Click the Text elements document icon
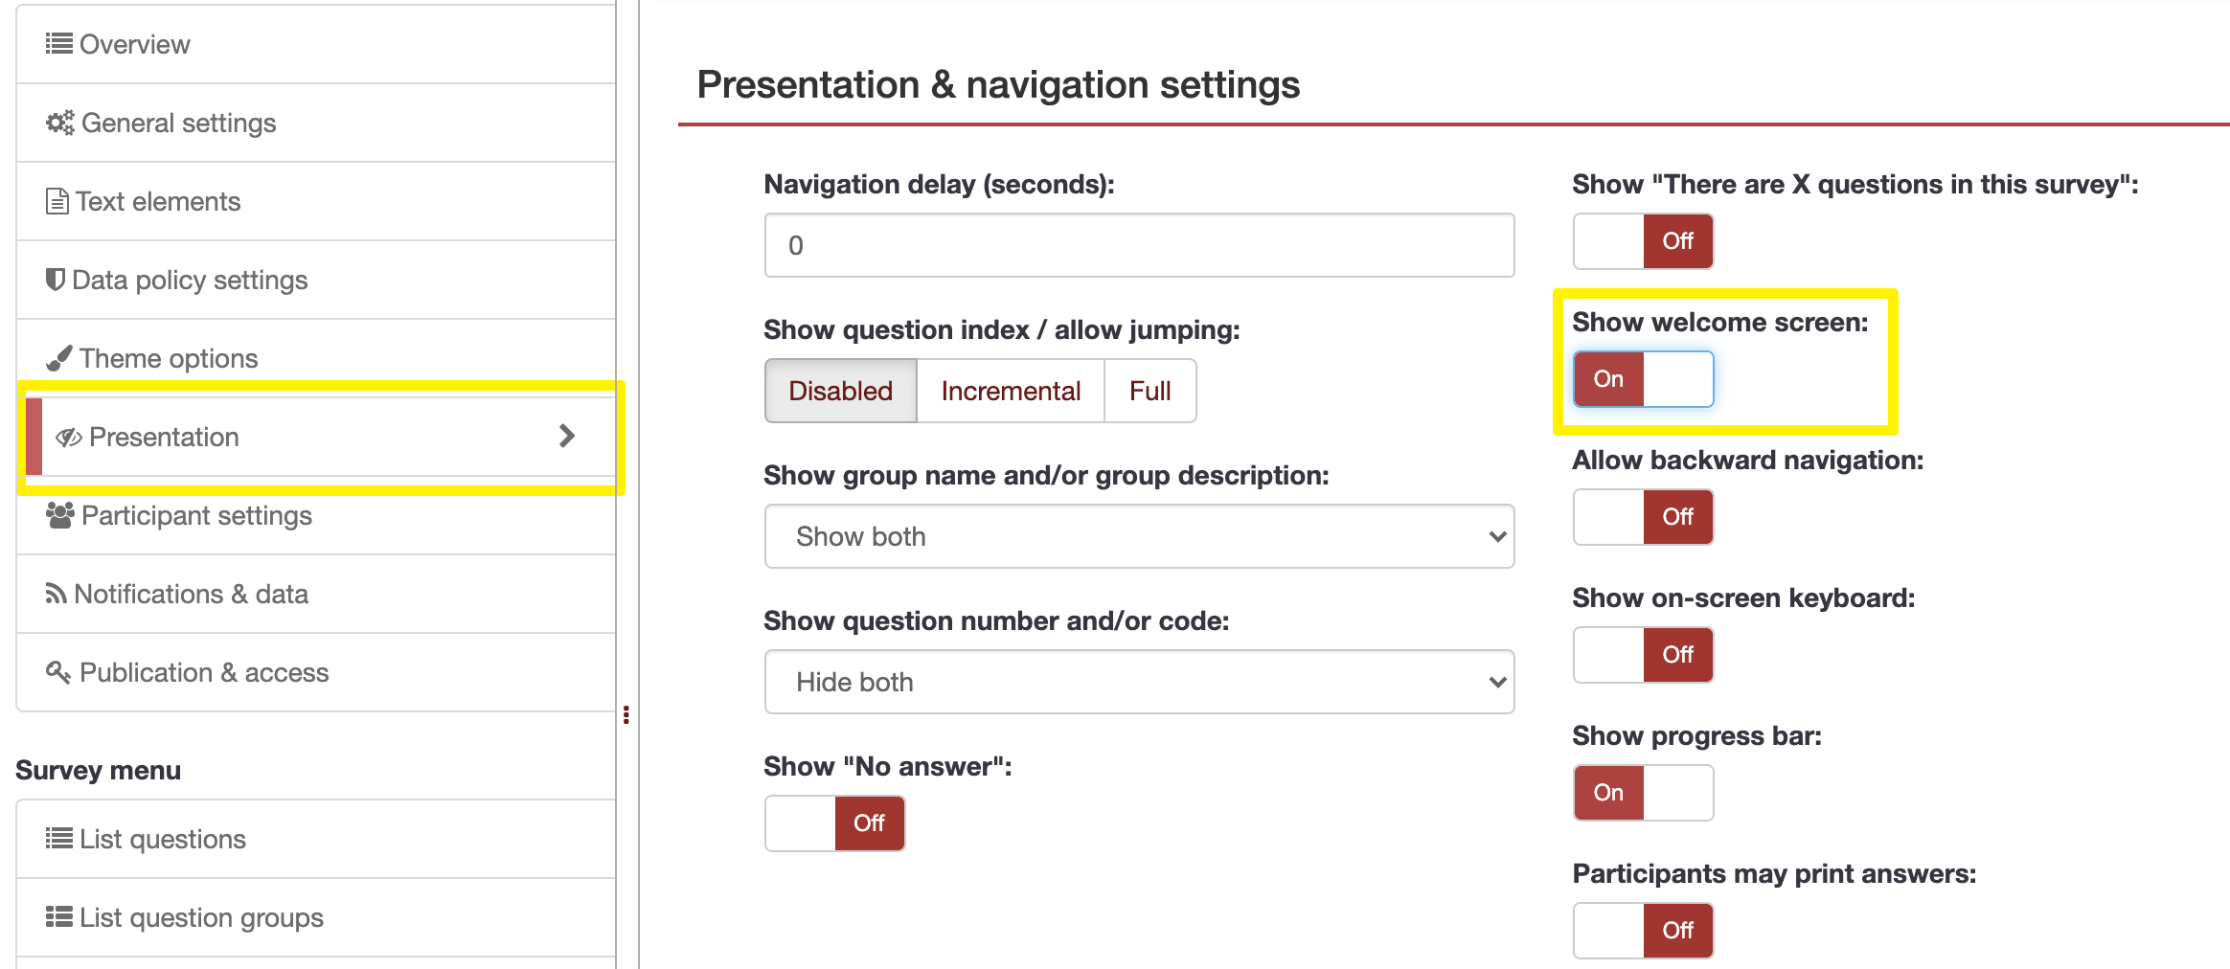 coord(57,201)
